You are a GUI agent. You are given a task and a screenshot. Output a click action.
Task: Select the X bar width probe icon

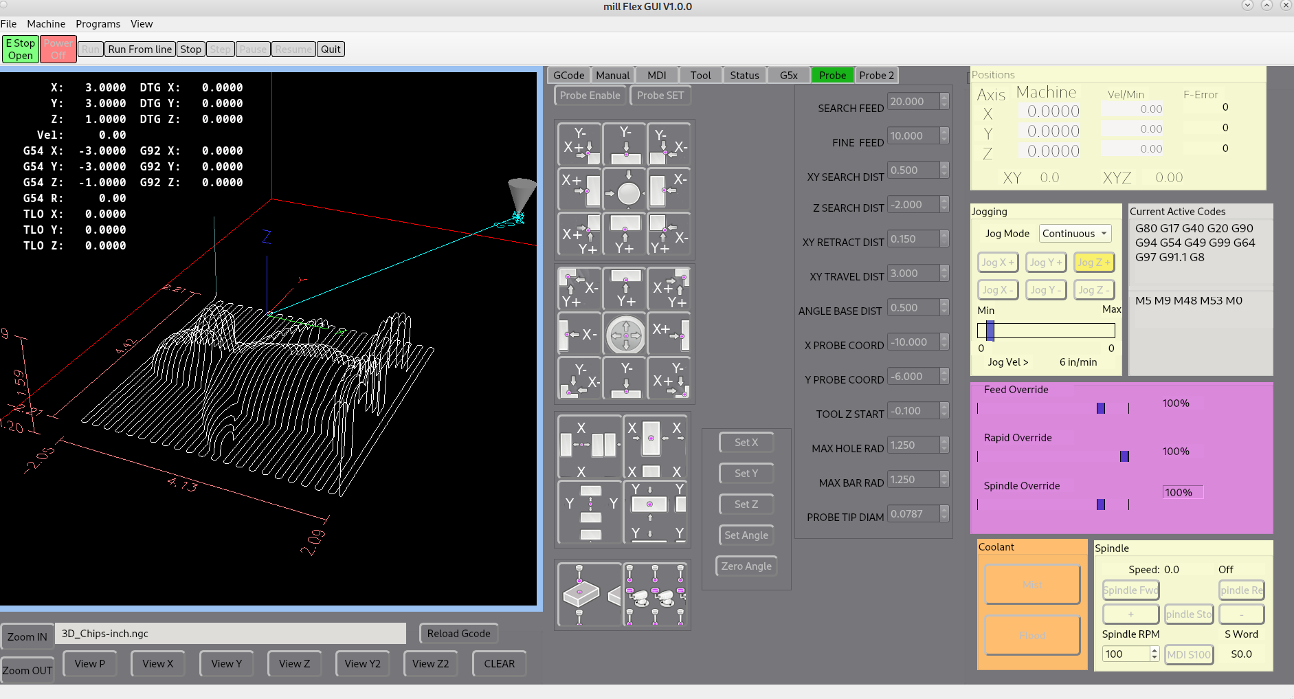coord(655,447)
